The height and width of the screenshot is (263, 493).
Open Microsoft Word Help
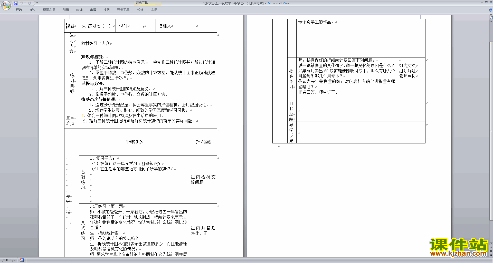coord(490,10)
